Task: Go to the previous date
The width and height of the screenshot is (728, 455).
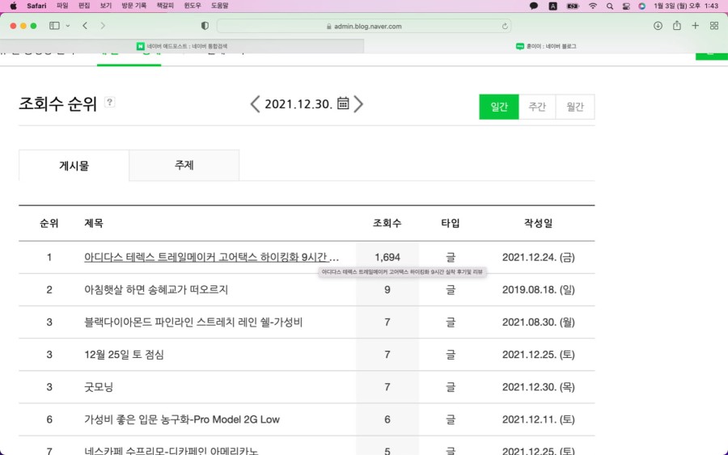Action: tap(255, 104)
